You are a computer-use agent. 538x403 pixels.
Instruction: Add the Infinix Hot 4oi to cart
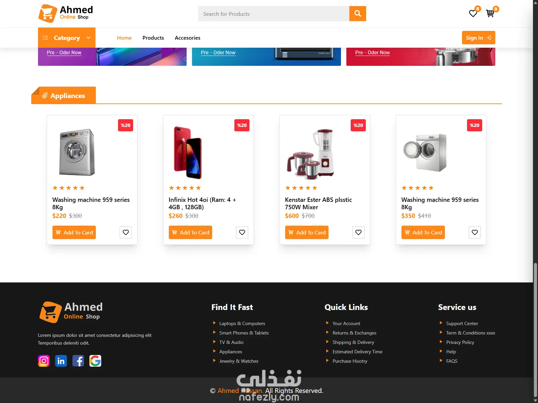click(190, 232)
